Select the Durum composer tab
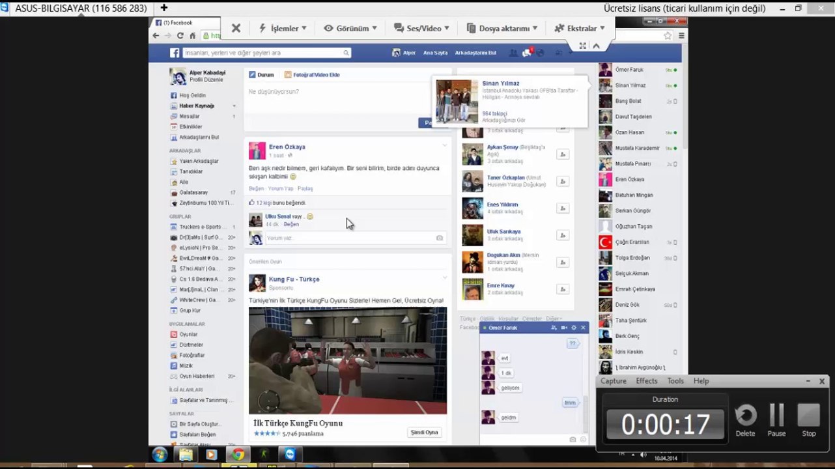The height and width of the screenshot is (469, 835). pos(261,75)
